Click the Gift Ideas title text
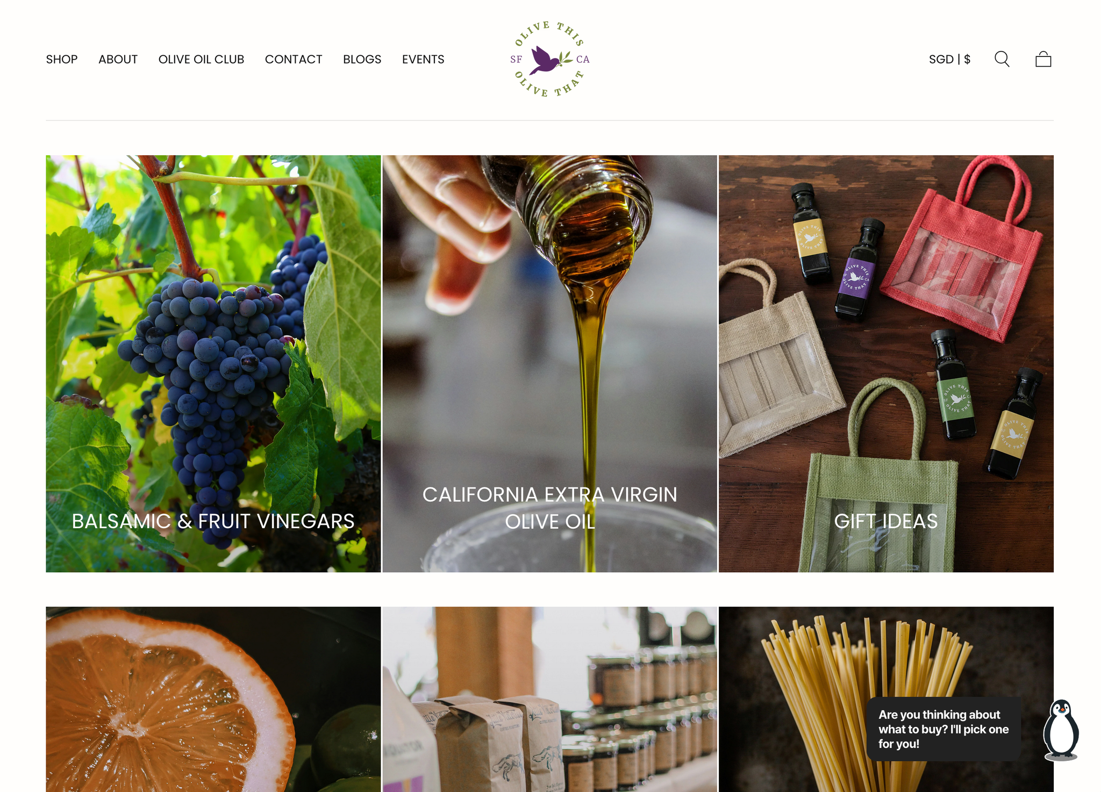 886,521
